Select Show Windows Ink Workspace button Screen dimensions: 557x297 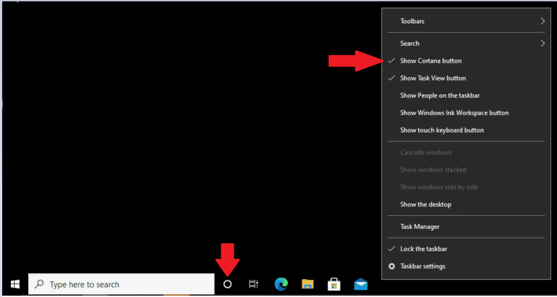pos(454,113)
